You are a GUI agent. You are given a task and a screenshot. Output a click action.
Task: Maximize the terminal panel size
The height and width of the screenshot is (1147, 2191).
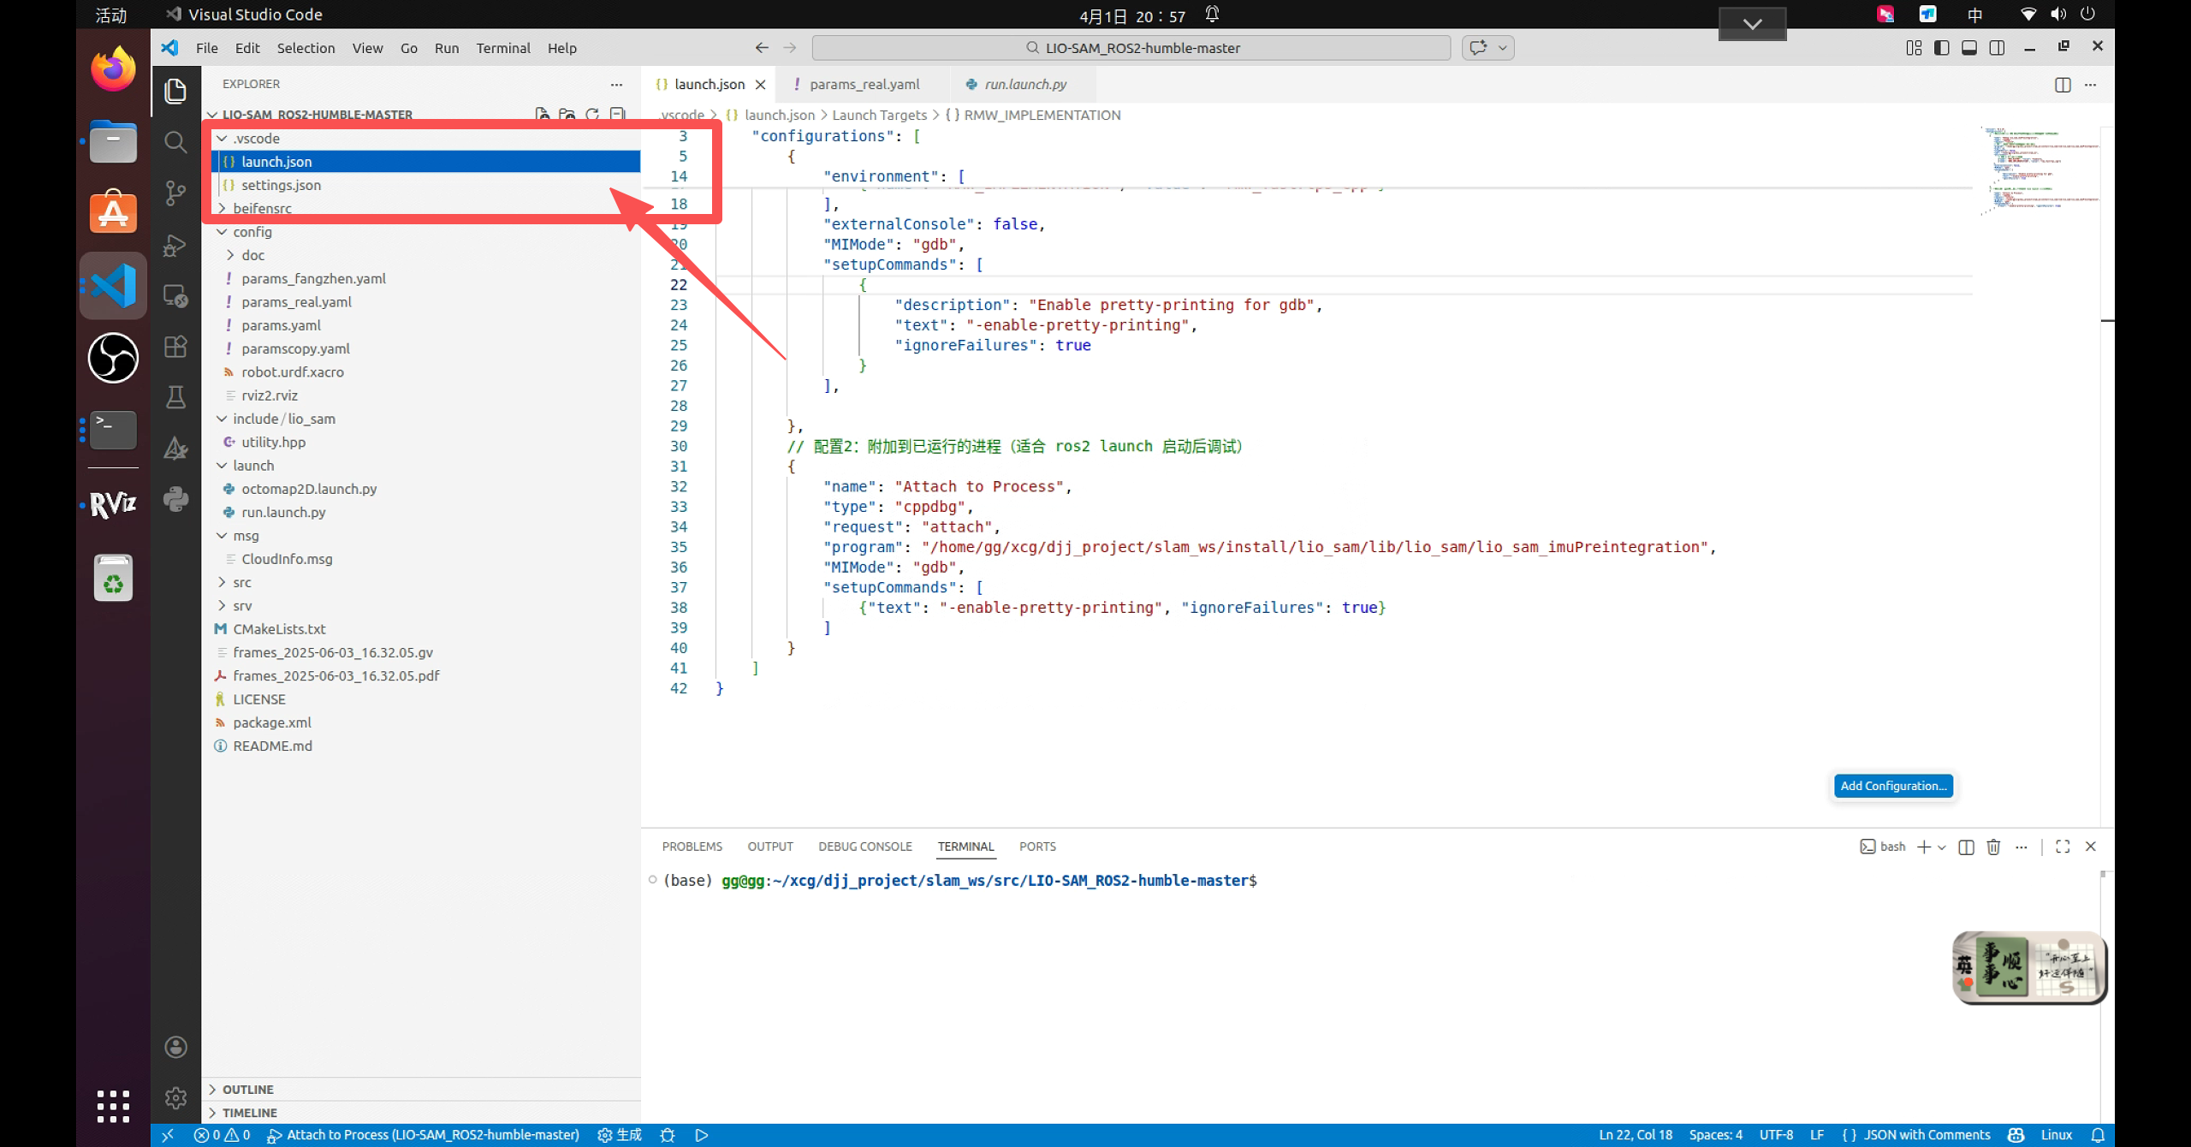click(2063, 847)
